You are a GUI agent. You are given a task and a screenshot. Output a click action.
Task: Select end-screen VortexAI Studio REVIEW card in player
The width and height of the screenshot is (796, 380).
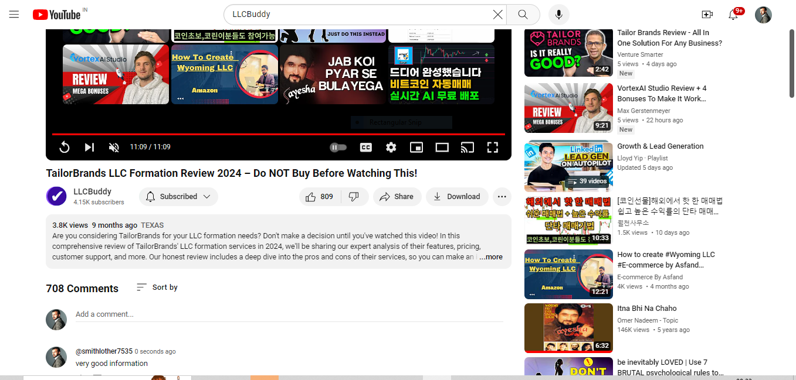[x=116, y=74]
